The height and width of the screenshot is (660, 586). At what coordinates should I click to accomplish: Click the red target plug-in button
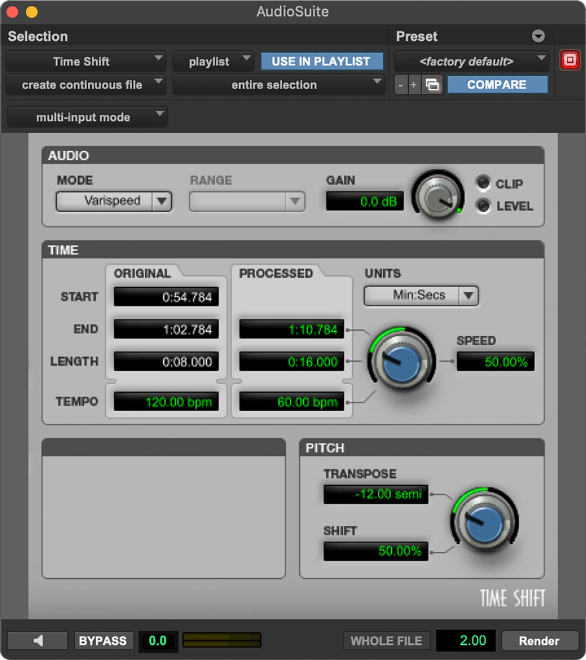570,60
